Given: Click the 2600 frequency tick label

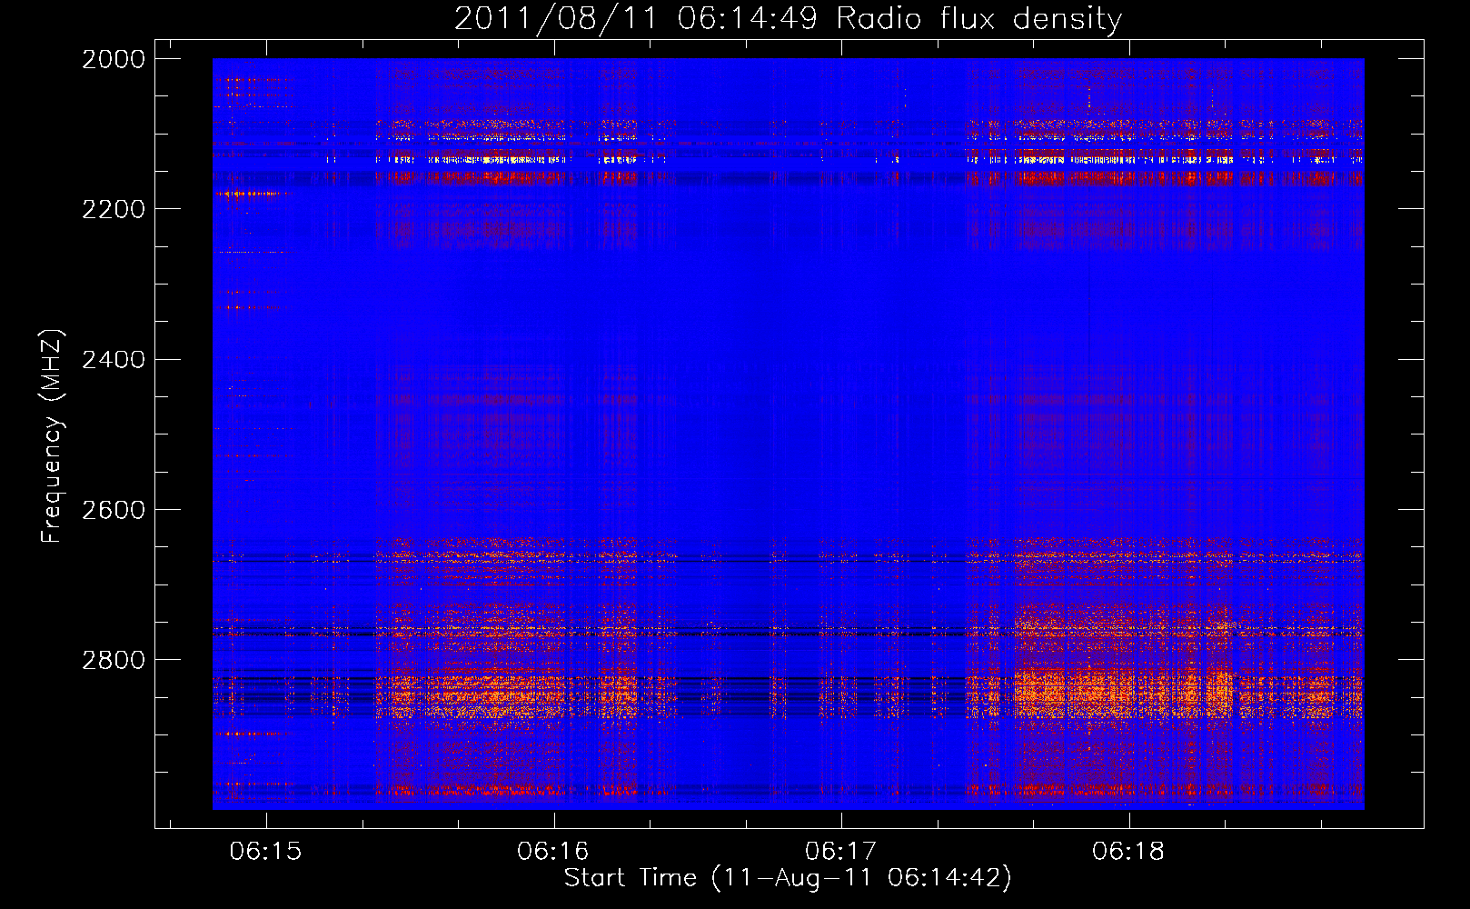Looking at the screenshot, I should pos(114,510).
